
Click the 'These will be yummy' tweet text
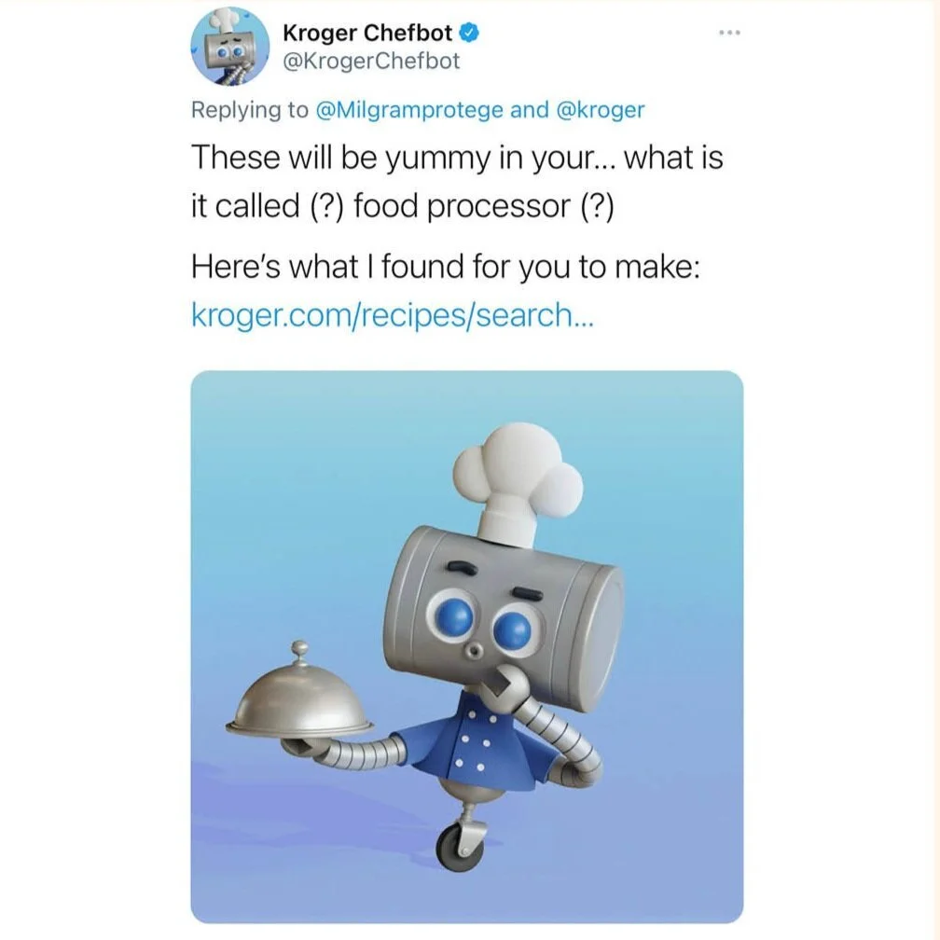(x=457, y=182)
